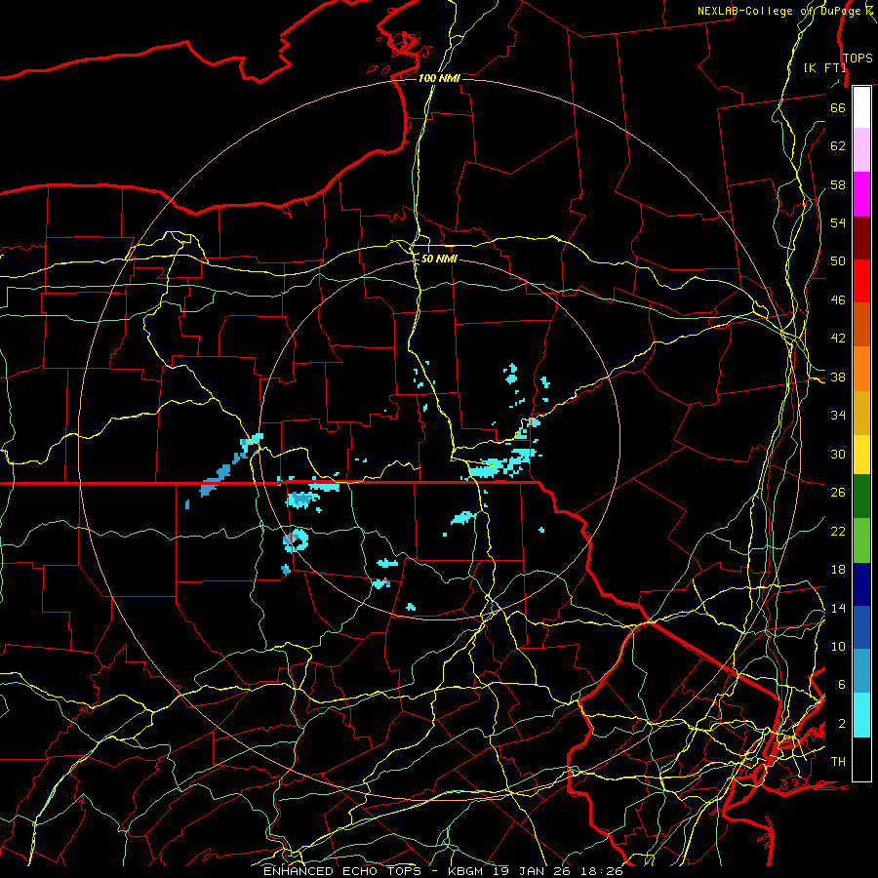Viewport: 878px width, 878px height.
Task: Click the dark red (maroon) legend swatch
Action: (861, 239)
